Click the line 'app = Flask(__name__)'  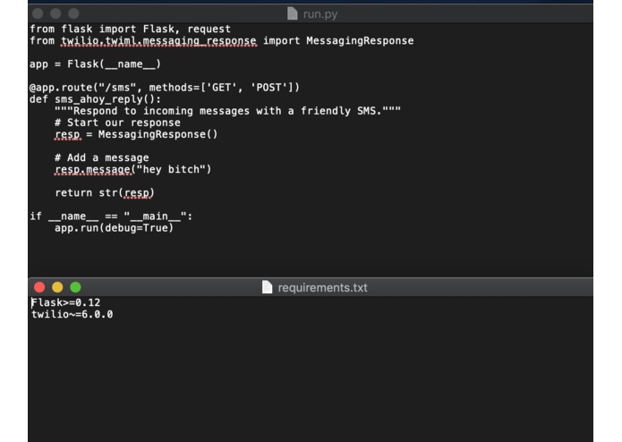pos(95,64)
